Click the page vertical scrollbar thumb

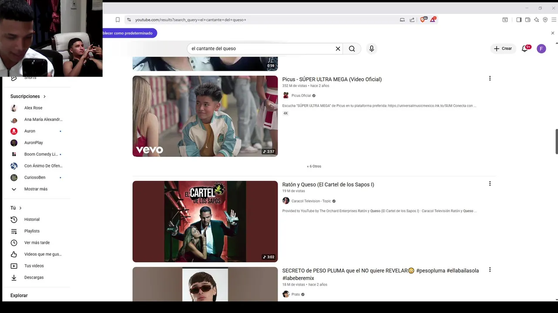coord(556,141)
